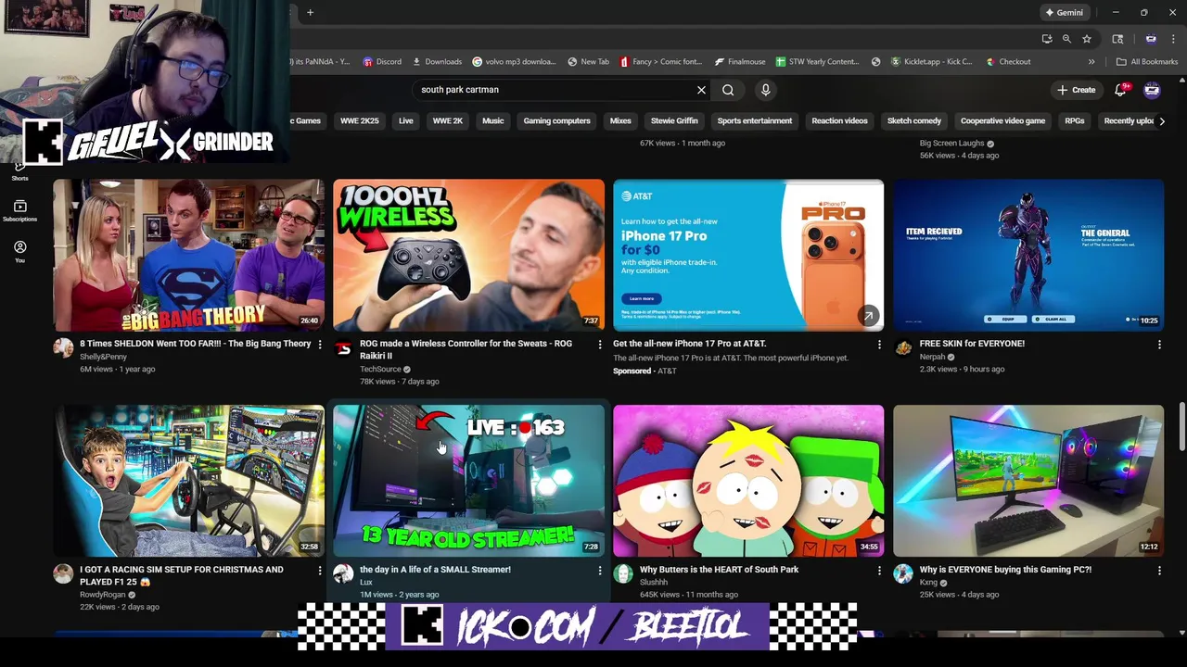Viewport: 1187px width, 667px height.
Task: Open the Kicklet.app bookmark
Action: point(932,62)
